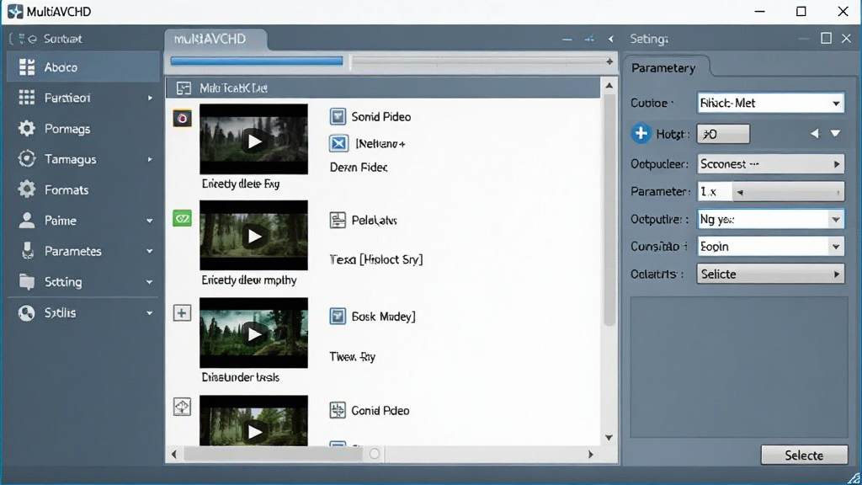Open the Ng yex dropdown
This screenshot has width=862, height=485.
770,219
